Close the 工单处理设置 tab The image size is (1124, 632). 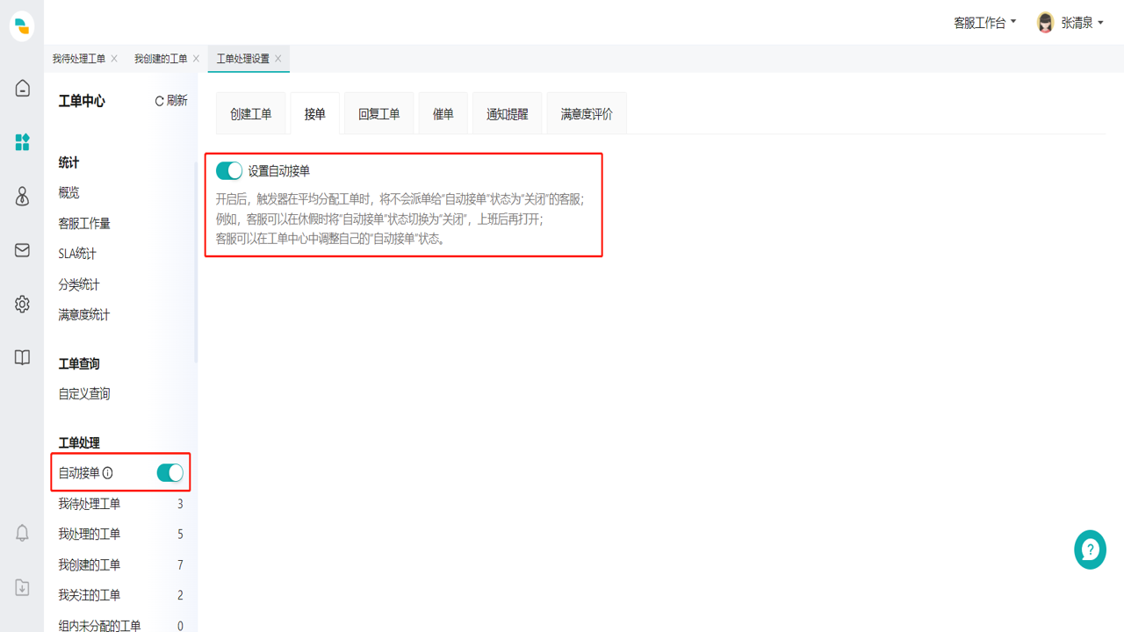[x=278, y=59]
